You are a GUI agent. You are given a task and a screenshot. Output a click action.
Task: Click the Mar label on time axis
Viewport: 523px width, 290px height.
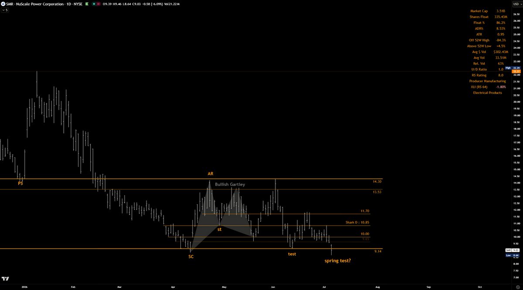119,287
